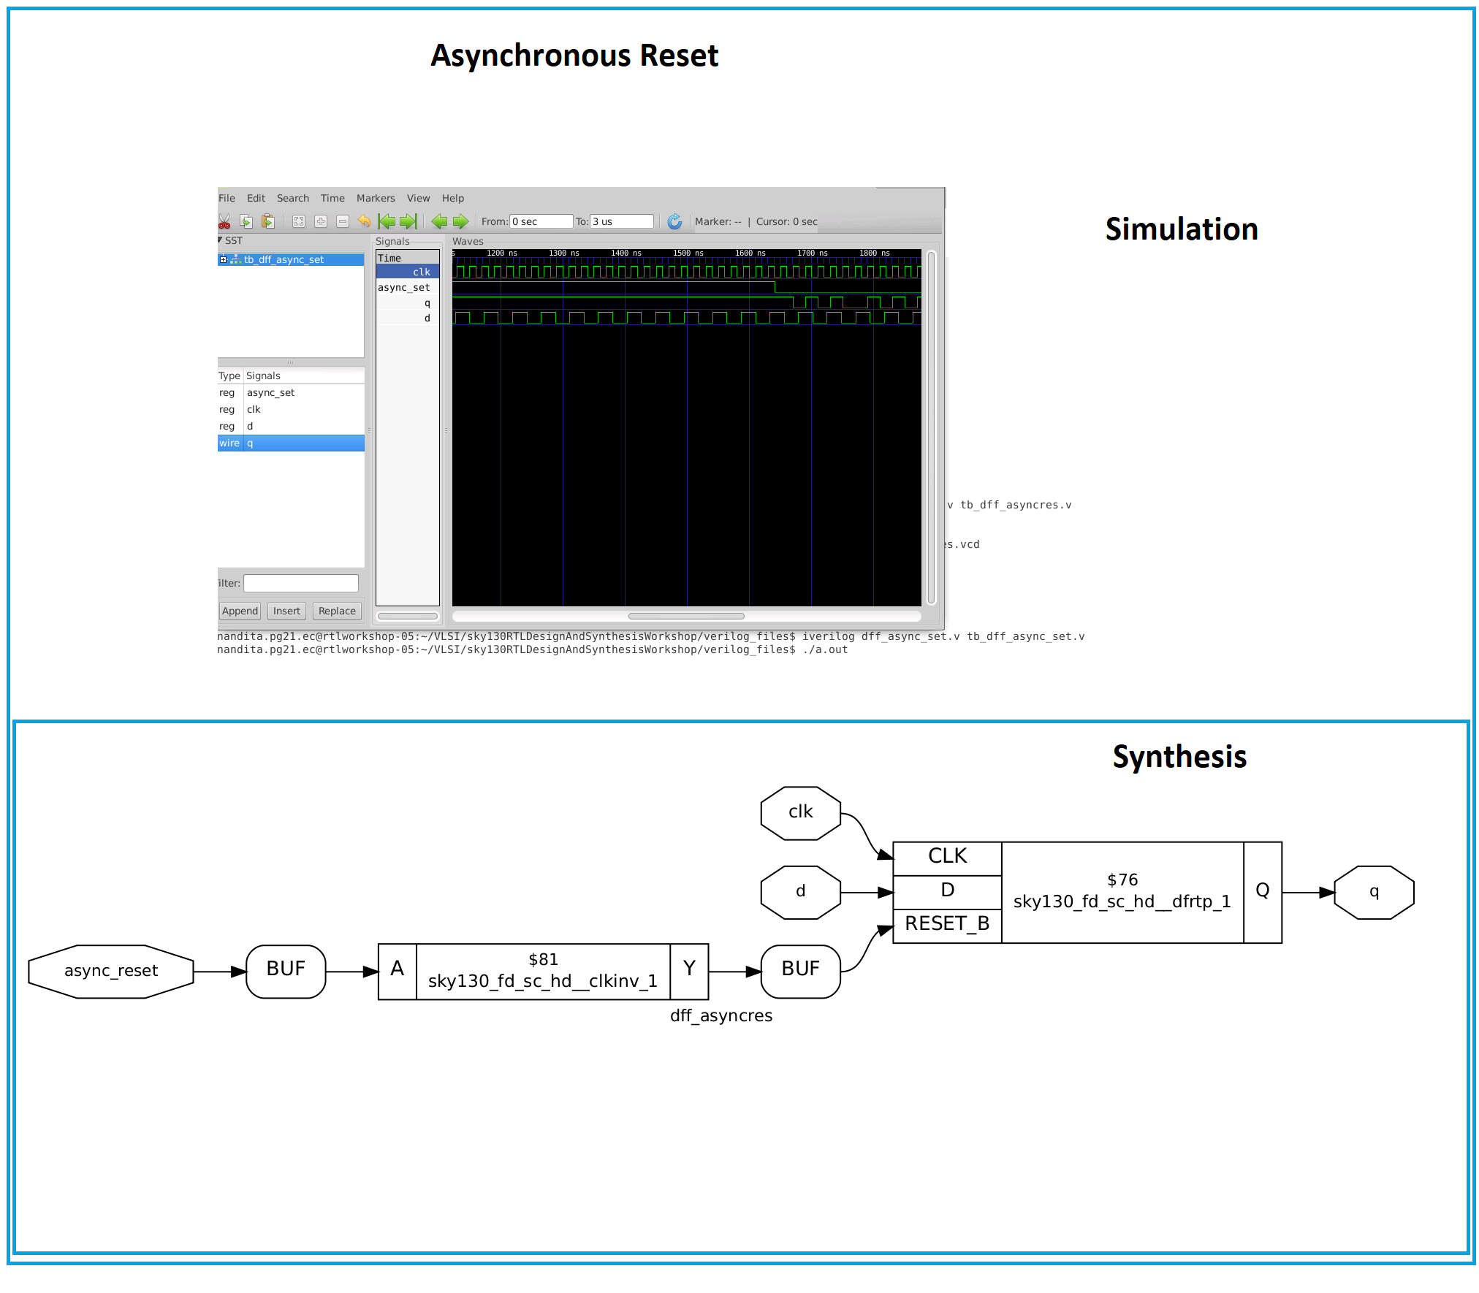Select the async_set signal in Signals panel
The image size is (1479, 1293).
point(403,287)
